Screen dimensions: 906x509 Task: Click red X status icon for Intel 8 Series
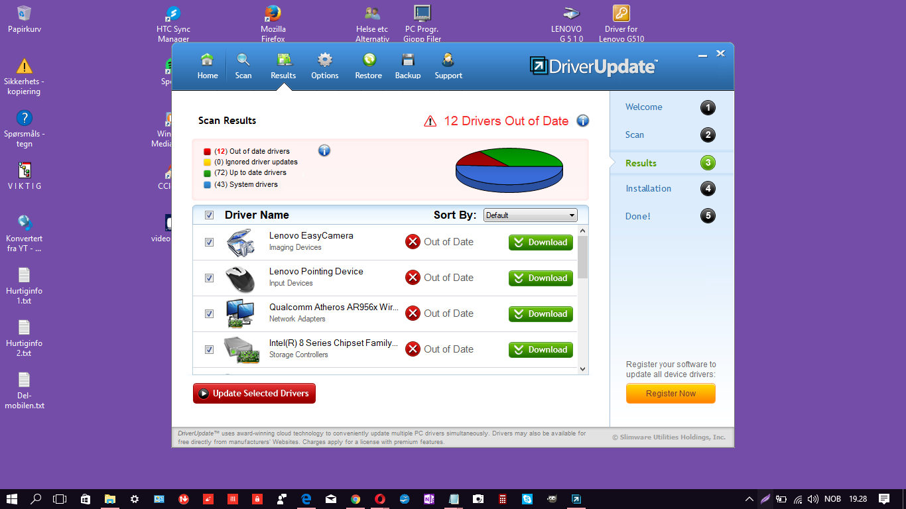point(413,349)
